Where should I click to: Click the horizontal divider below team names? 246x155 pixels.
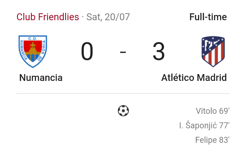point(123,94)
